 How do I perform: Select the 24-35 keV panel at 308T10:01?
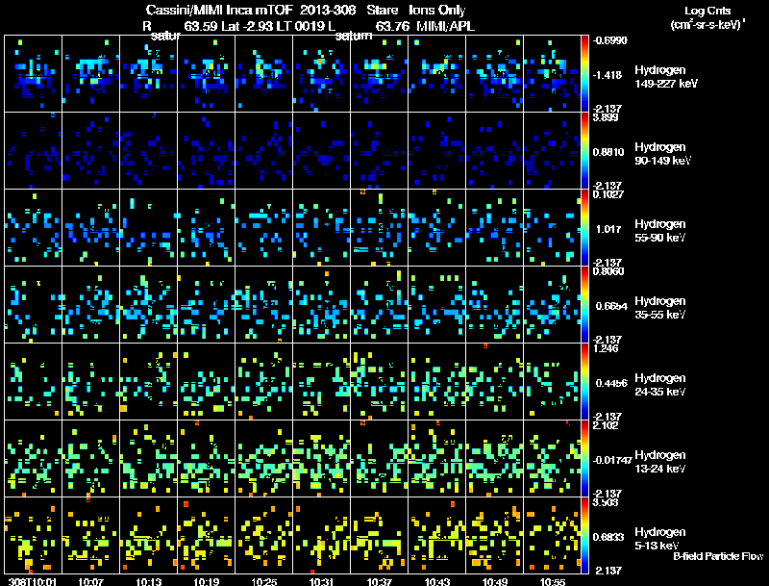pyautogui.click(x=33, y=382)
